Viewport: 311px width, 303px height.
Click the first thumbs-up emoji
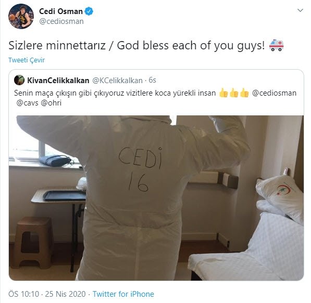click(x=223, y=93)
